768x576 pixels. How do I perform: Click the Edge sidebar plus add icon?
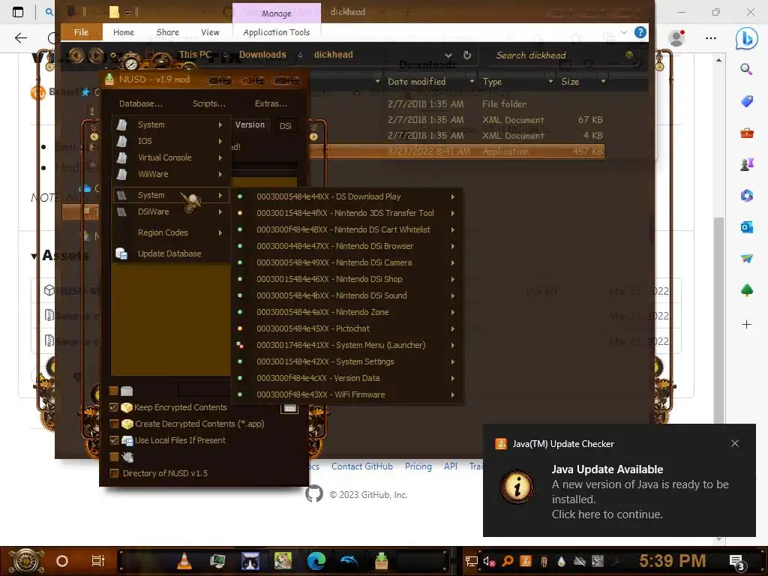[x=746, y=324]
